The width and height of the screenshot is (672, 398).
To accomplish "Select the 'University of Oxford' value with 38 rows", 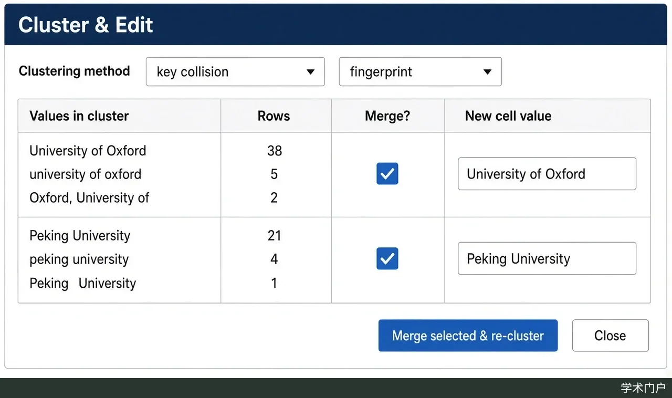I will 88,151.
